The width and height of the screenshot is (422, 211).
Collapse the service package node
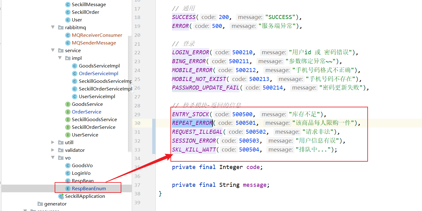(x=53, y=50)
